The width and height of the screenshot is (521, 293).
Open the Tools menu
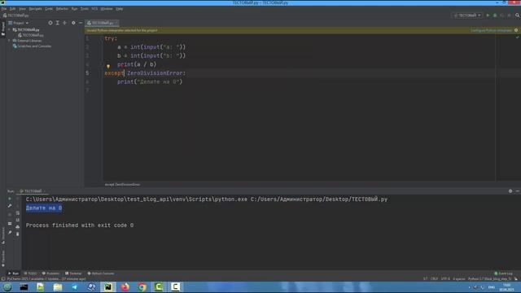pyautogui.click(x=85, y=9)
